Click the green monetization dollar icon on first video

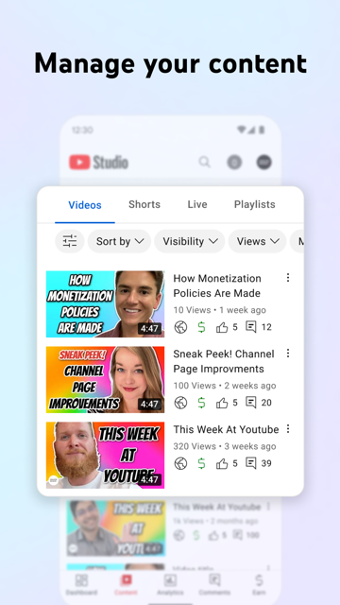point(201,327)
